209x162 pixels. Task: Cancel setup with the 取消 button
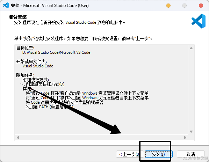click(191, 154)
